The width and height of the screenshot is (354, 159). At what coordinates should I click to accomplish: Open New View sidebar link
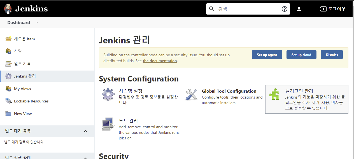coord(23,114)
